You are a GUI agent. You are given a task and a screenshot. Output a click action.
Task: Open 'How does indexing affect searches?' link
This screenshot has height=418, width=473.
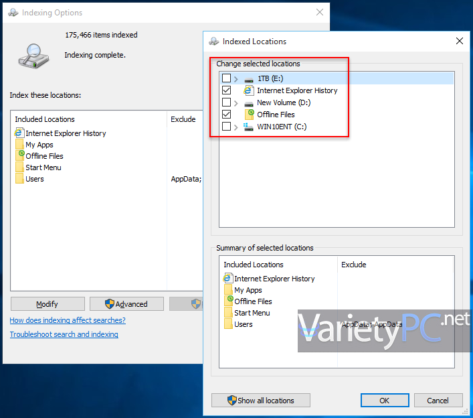tap(68, 320)
